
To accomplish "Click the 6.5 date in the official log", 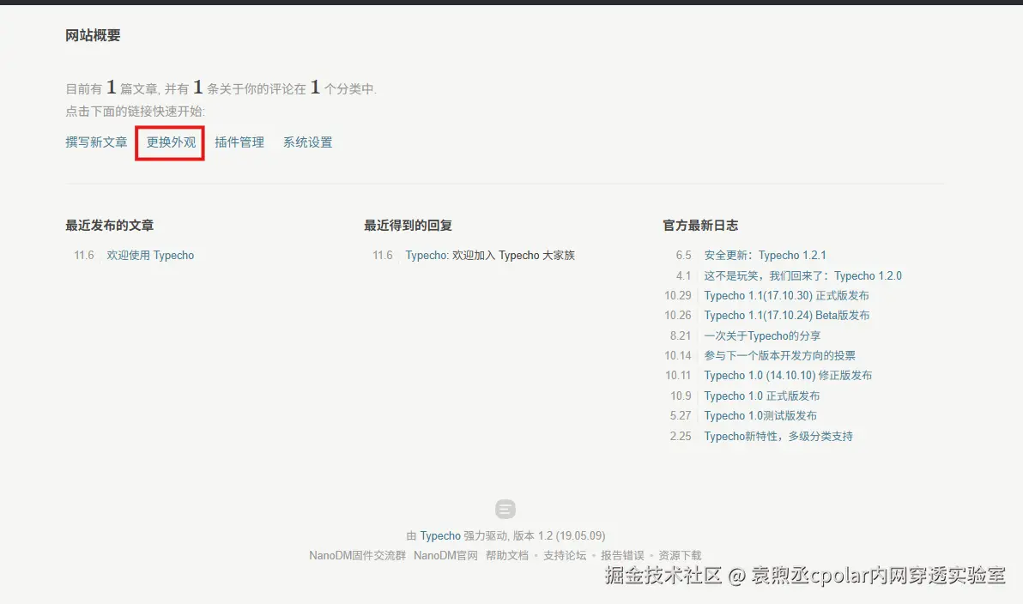I will (x=683, y=255).
